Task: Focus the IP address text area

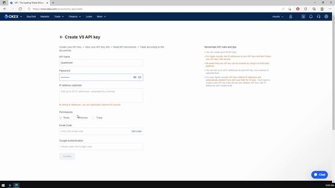Action: (x=101, y=96)
